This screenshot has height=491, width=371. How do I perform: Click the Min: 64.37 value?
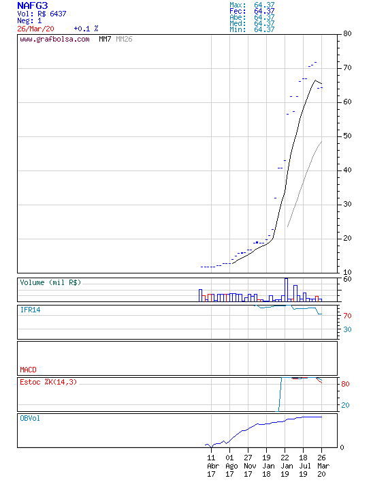252,30
